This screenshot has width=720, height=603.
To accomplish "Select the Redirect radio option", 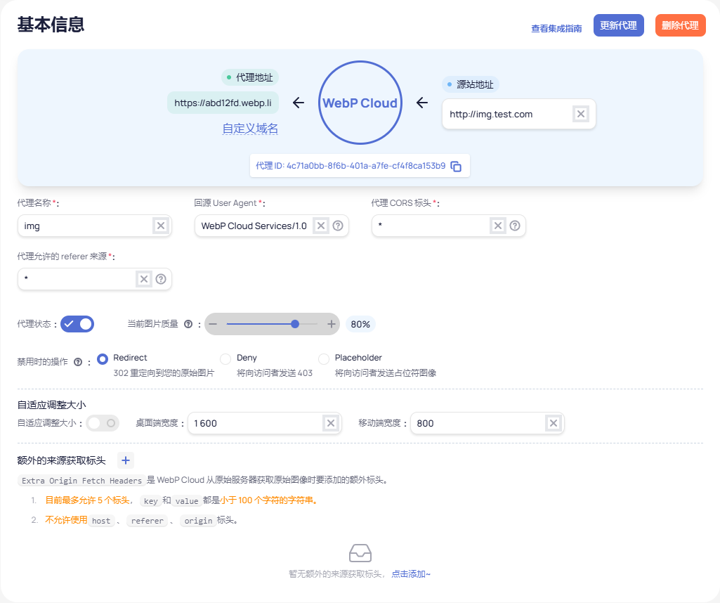I will [x=103, y=358].
